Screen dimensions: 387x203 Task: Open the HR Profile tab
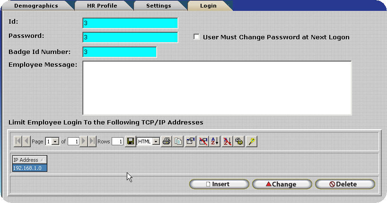point(102,6)
